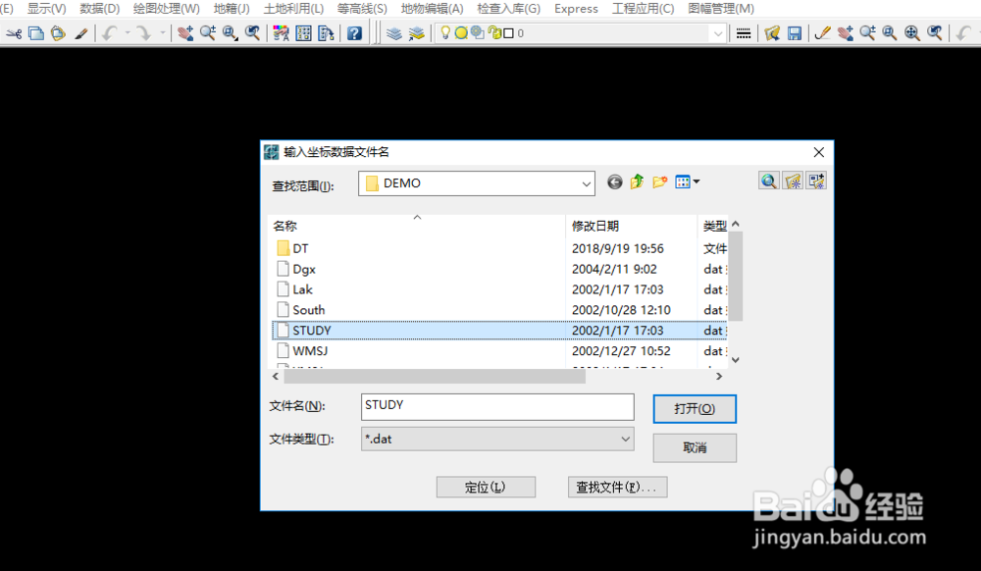Click the 查找文件(F)... button

[x=617, y=488]
